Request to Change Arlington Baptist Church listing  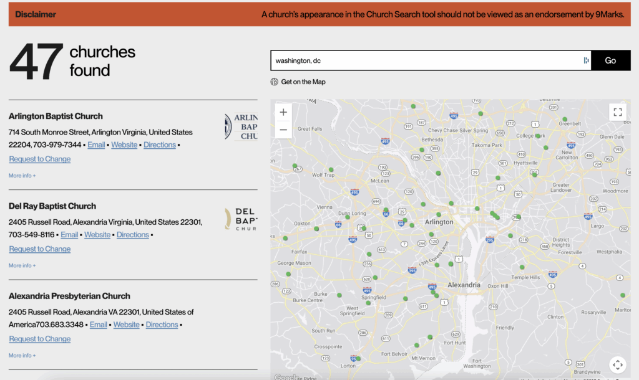pos(40,159)
